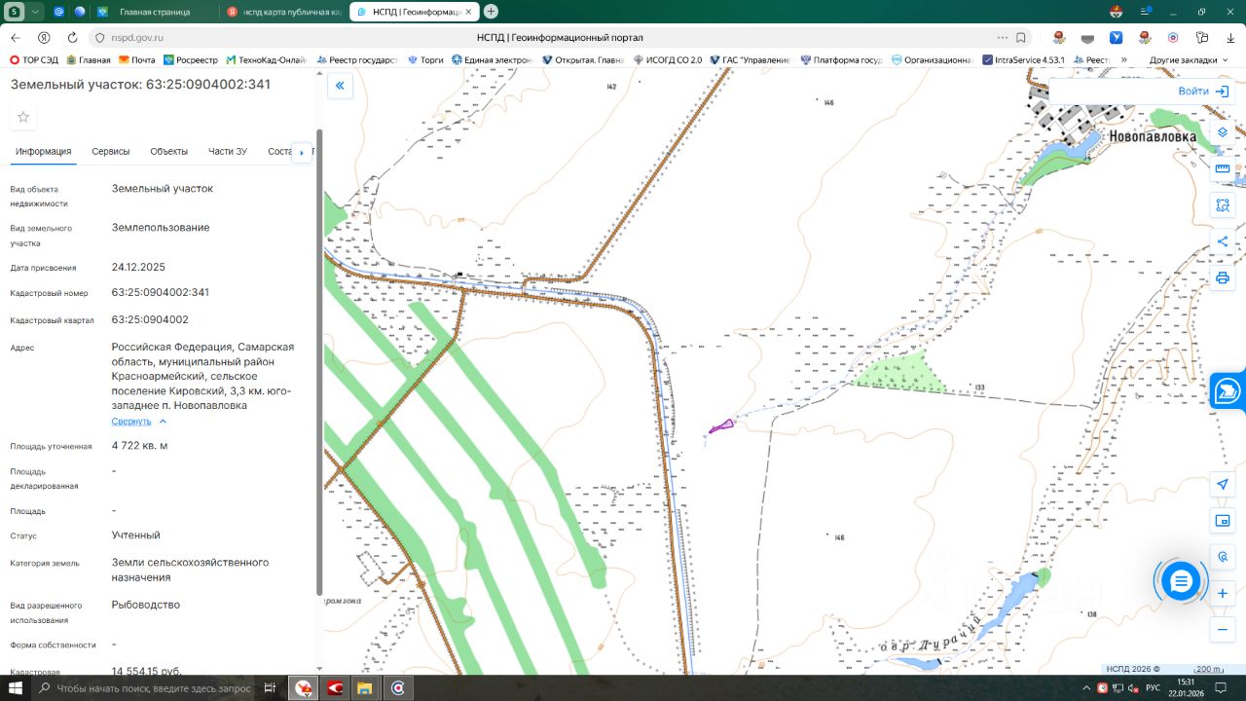Click the Рыбоводство permitted use value
This screenshot has height=701, width=1246.
coord(146,605)
